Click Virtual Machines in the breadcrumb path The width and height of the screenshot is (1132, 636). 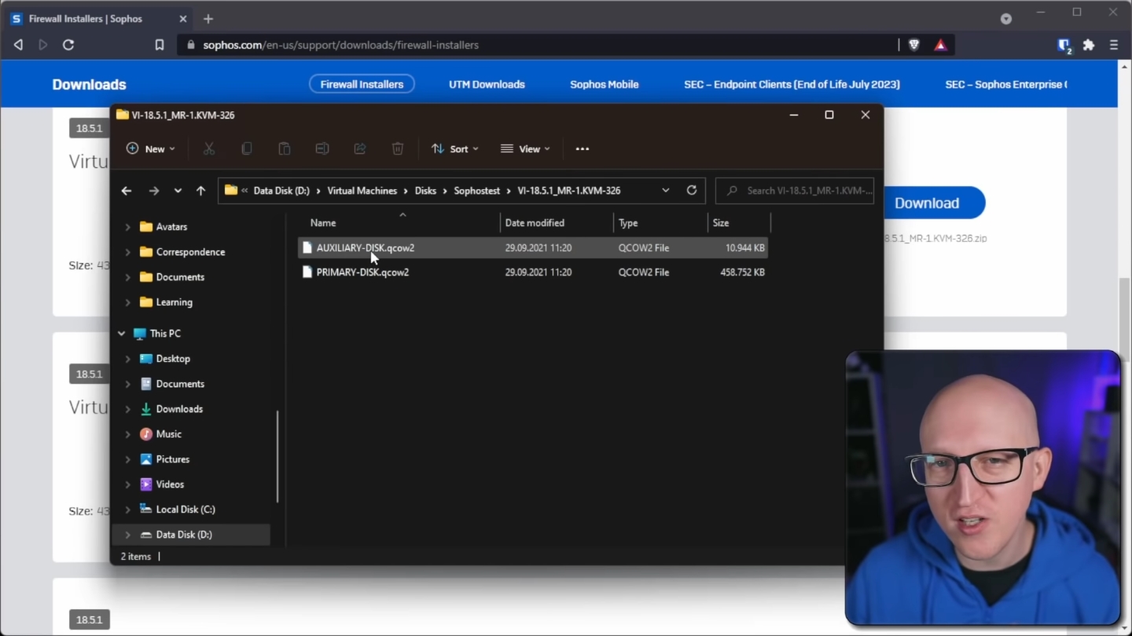click(362, 191)
